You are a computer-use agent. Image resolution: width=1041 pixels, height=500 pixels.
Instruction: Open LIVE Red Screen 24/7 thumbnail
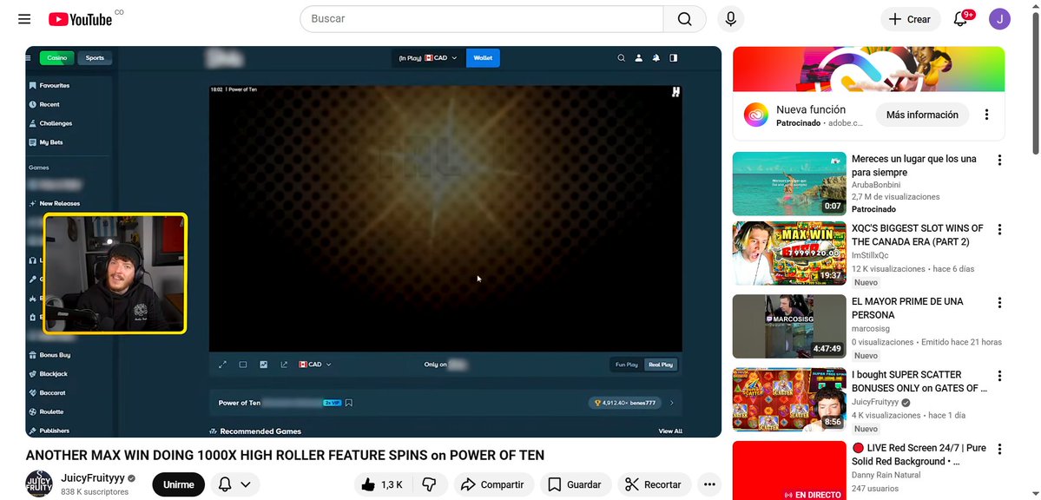789,470
